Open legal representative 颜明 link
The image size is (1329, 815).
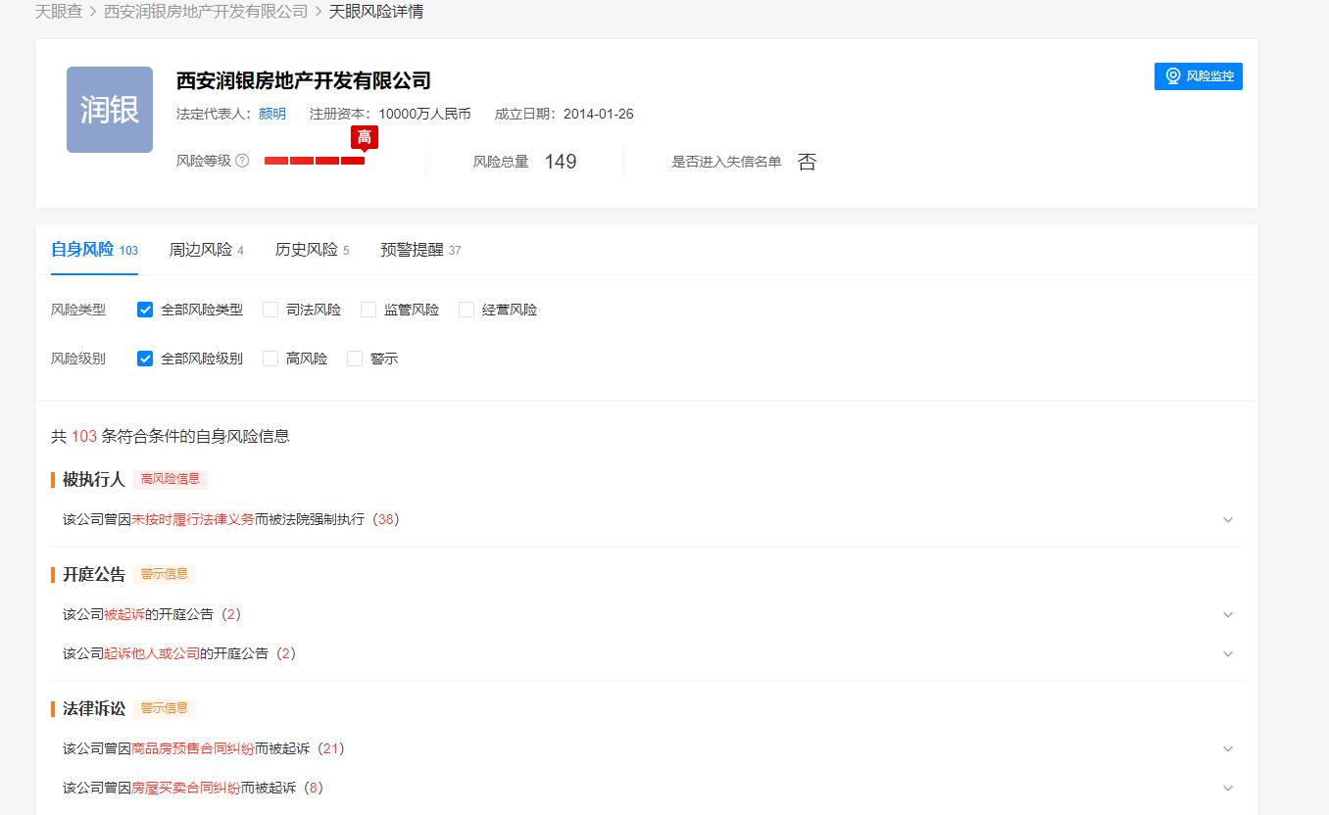pyautogui.click(x=272, y=114)
